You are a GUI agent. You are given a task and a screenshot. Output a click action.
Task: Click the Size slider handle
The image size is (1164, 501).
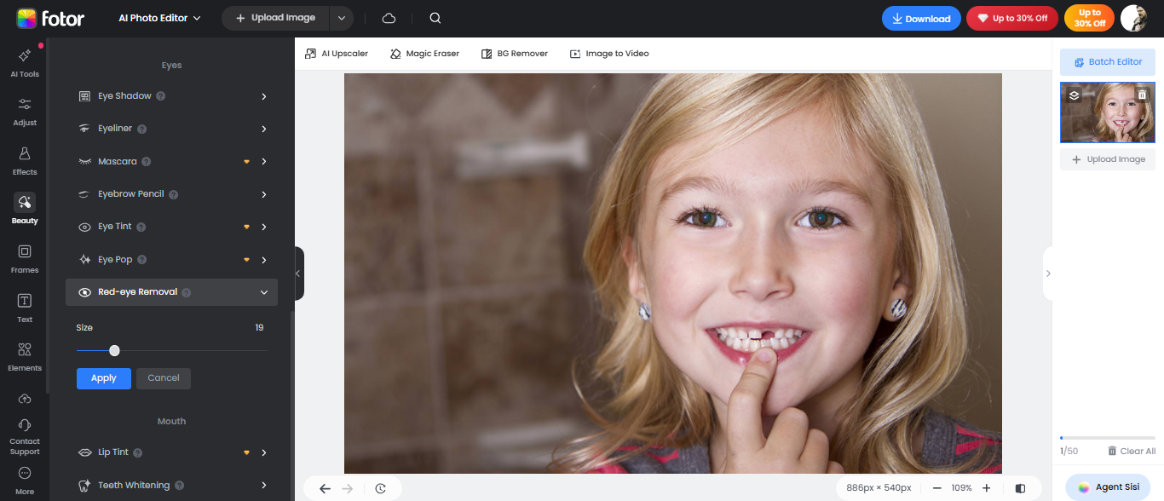[114, 350]
